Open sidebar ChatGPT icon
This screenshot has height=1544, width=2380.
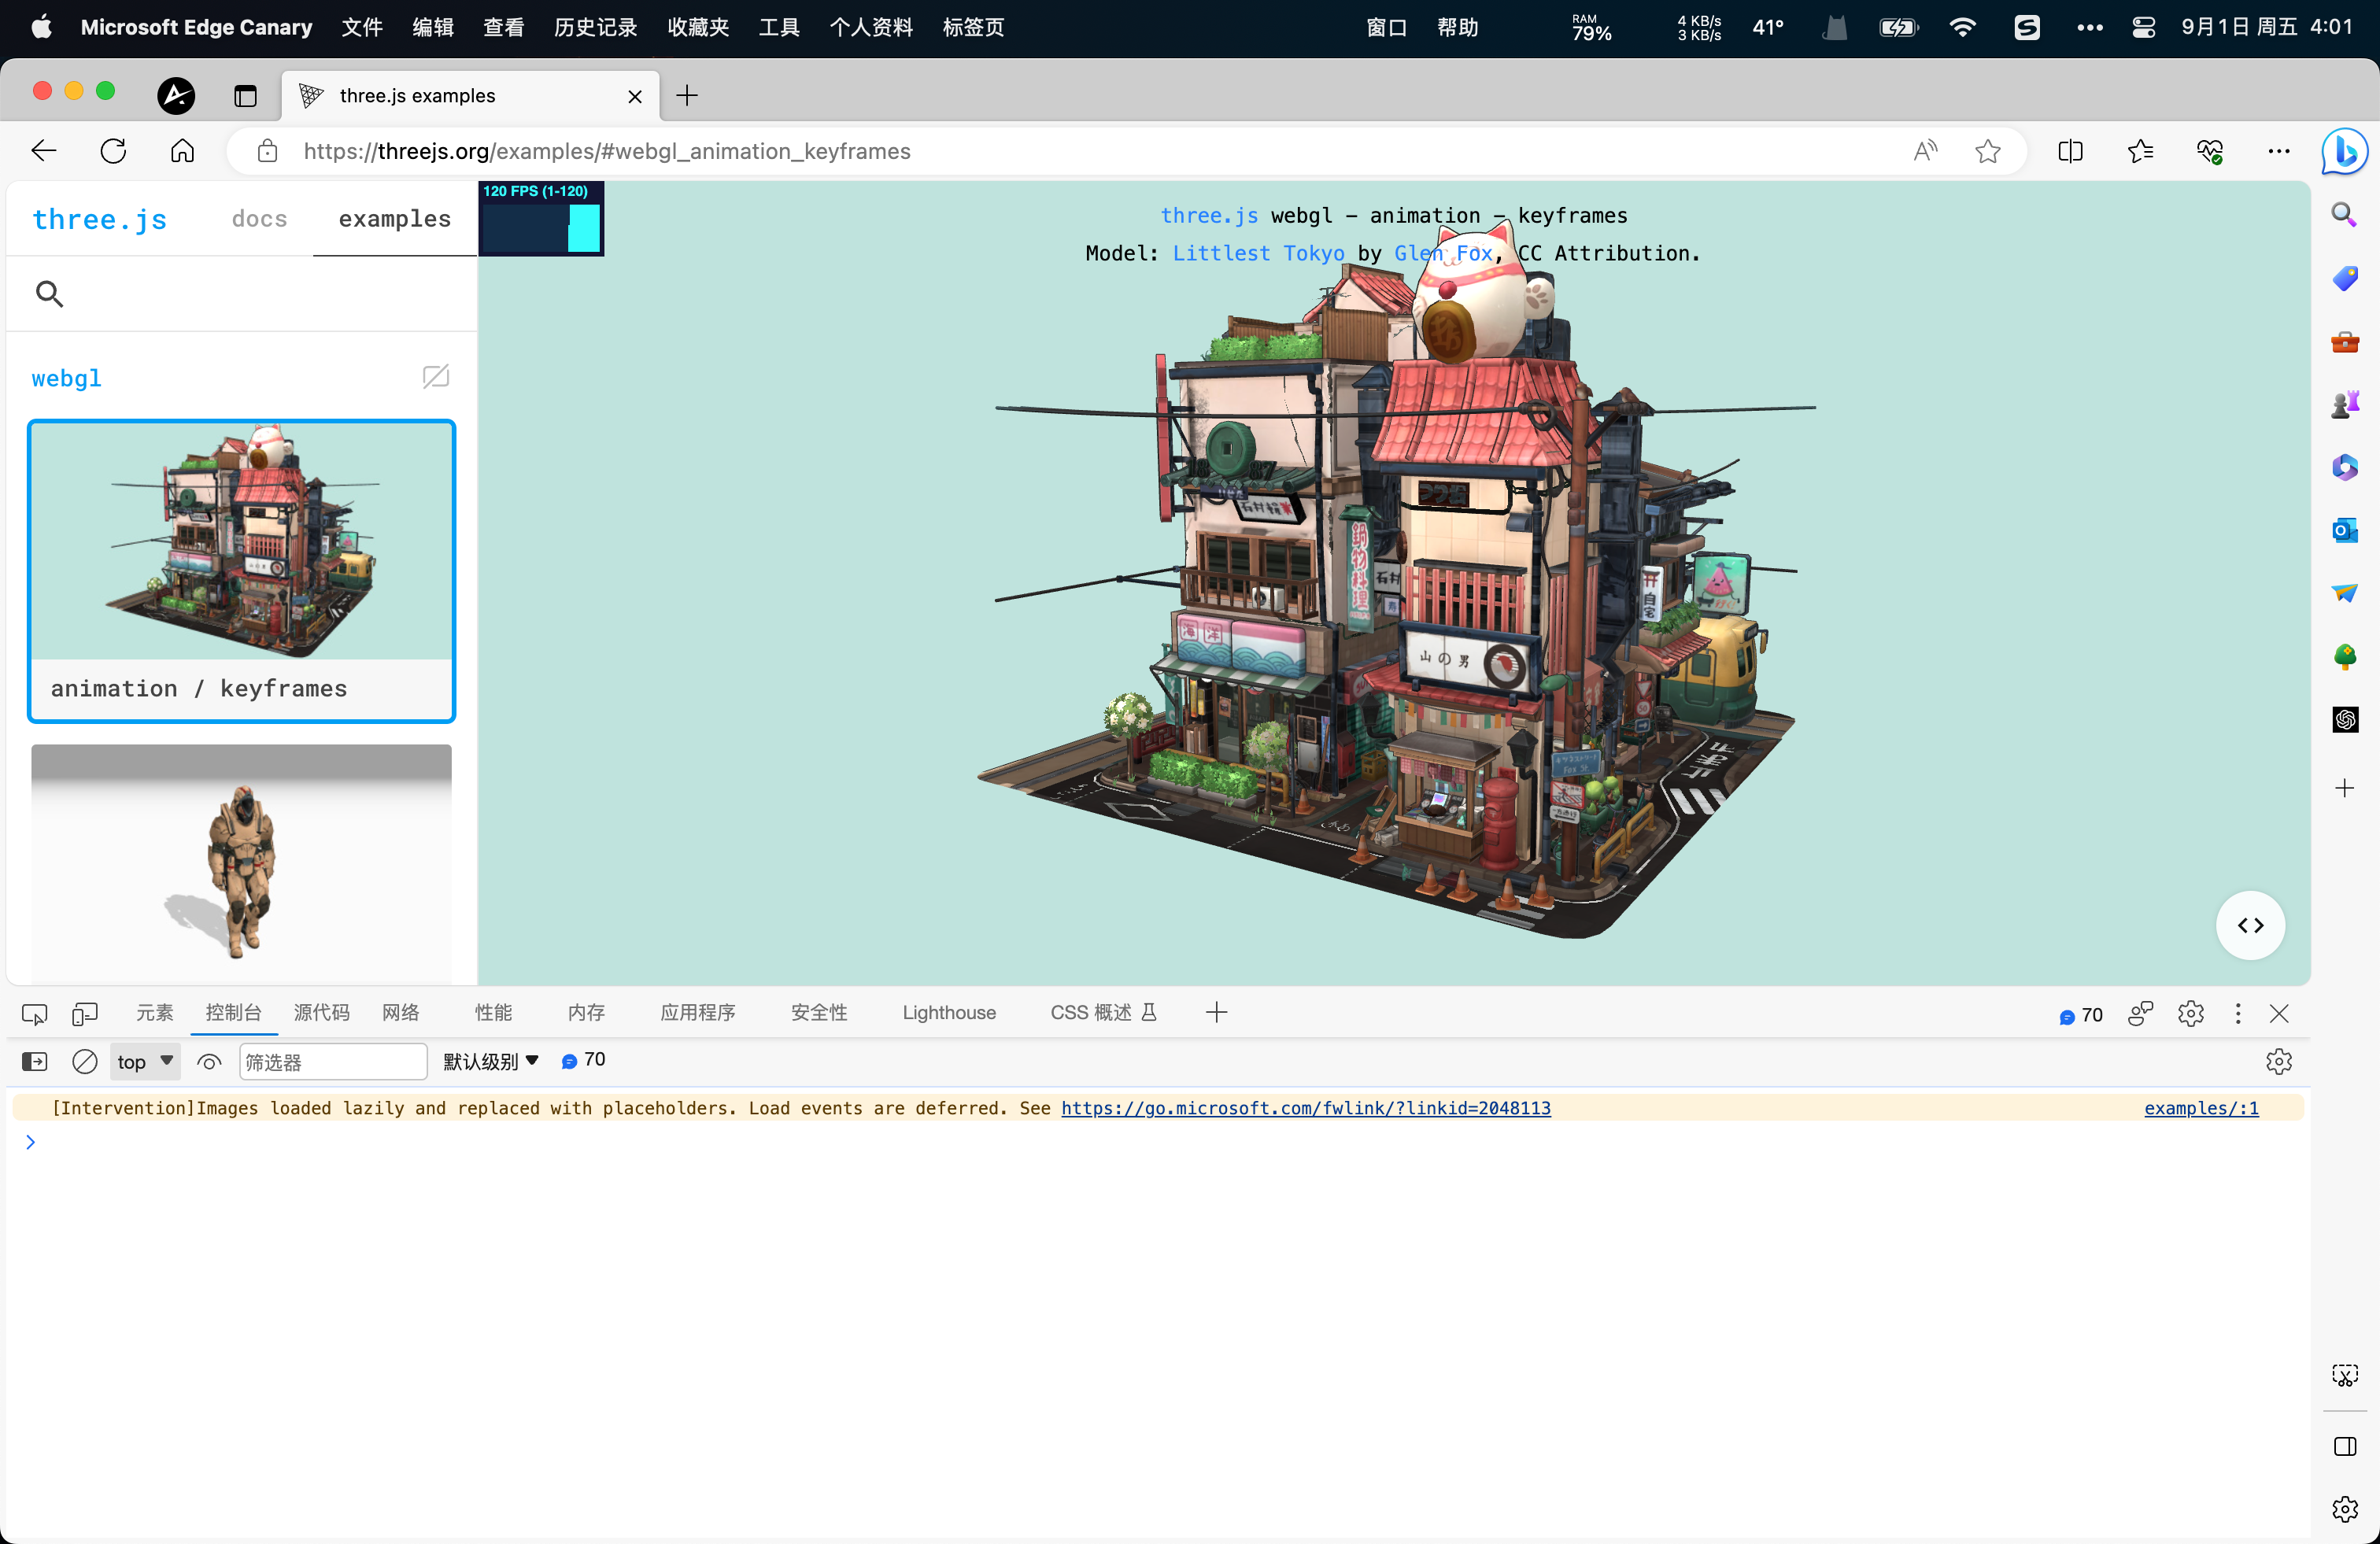point(2344,719)
